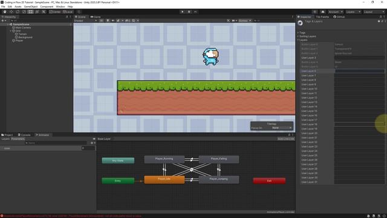Screen dimensions: 387x218
Task: Open the Account dropdown
Action: pyautogui.click(x=336, y=12)
